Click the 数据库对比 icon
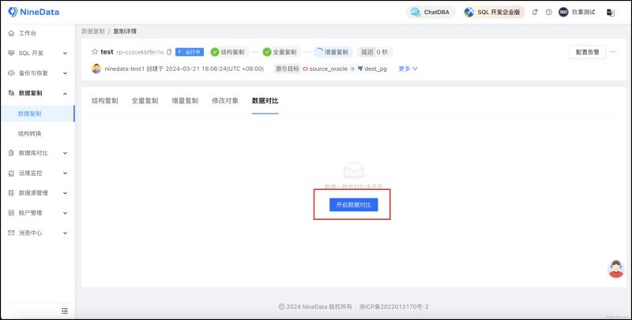Viewport: 632px width, 320px height. [x=11, y=153]
